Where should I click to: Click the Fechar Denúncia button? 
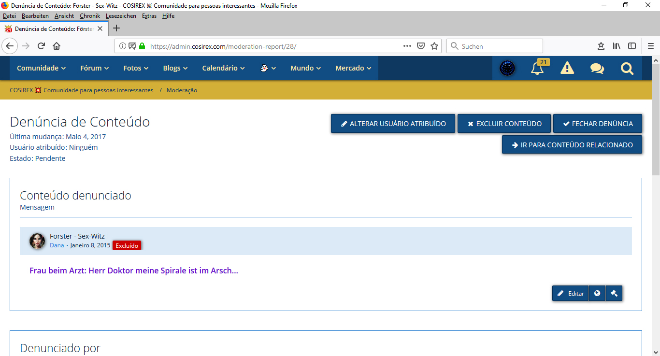click(x=597, y=124)
